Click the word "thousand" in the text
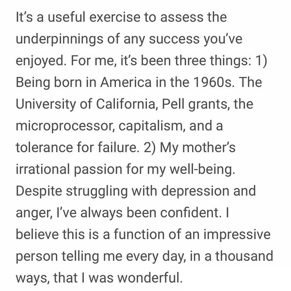 coord(244,256)
